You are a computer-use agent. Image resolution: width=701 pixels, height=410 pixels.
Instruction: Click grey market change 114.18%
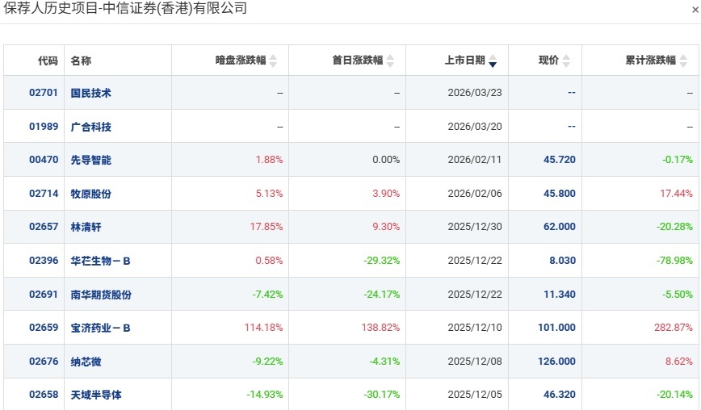point(263,328)
